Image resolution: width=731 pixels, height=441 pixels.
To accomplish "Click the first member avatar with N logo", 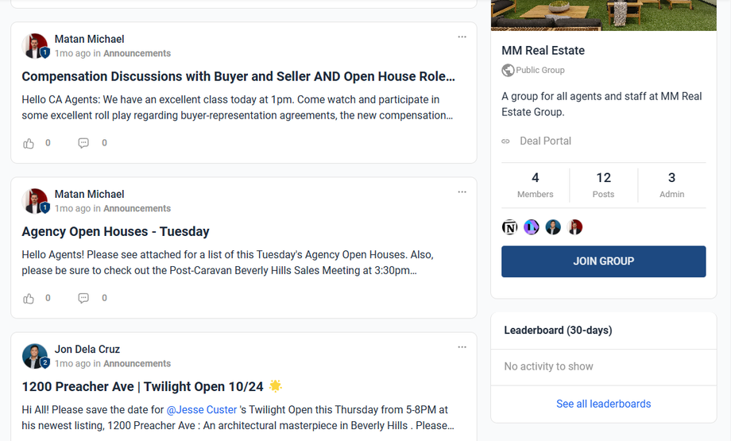I will pyautogui.click(x=510, y=227).
